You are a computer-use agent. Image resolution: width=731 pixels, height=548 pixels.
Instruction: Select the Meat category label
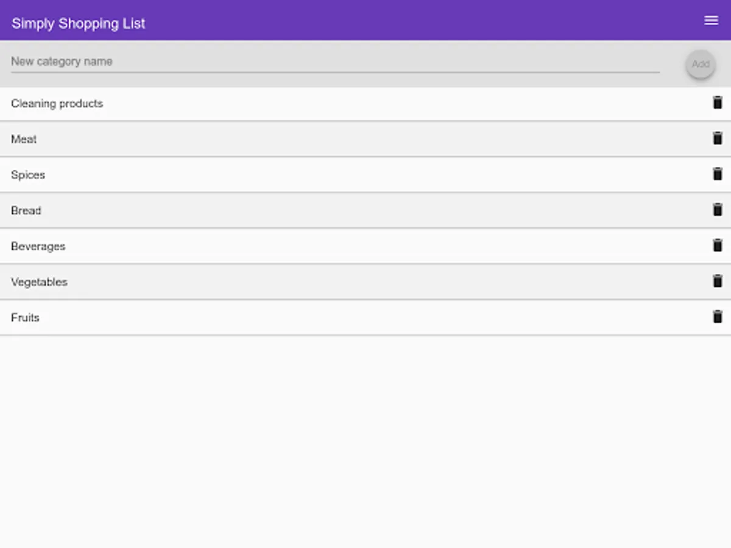click(24, 139)
